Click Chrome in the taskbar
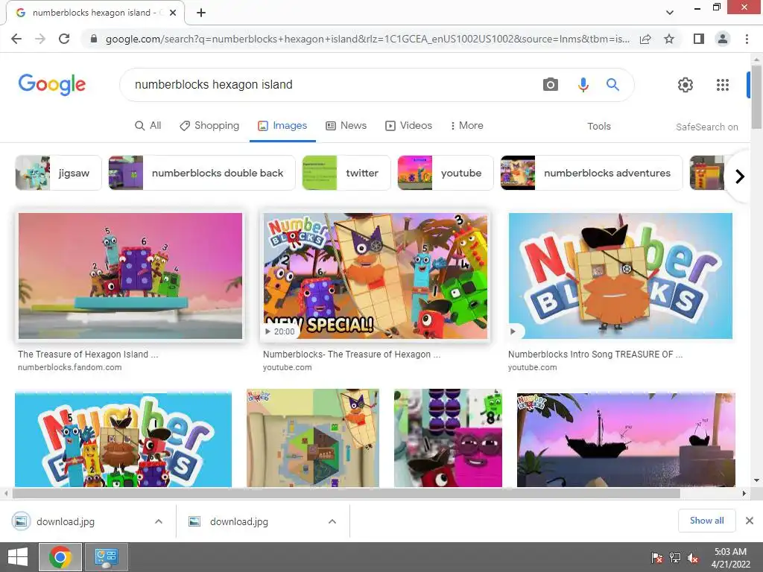Screen dimensions: 763x572 [60, 557]
